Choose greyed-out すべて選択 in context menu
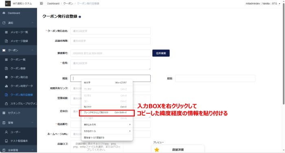Viewport: 285px width, 153px height. tap(107, 118)
